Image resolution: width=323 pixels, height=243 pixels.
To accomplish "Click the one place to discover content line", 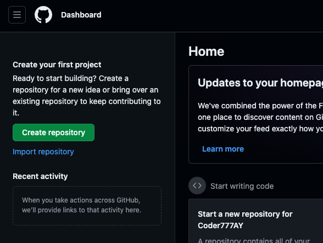I will click(260, 117).
